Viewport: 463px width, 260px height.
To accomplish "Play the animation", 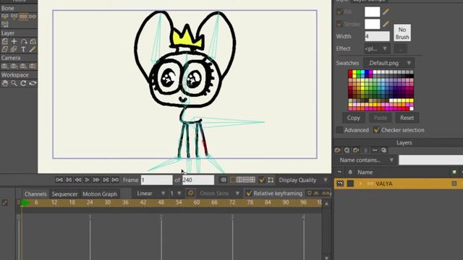I will pos(87,180).
